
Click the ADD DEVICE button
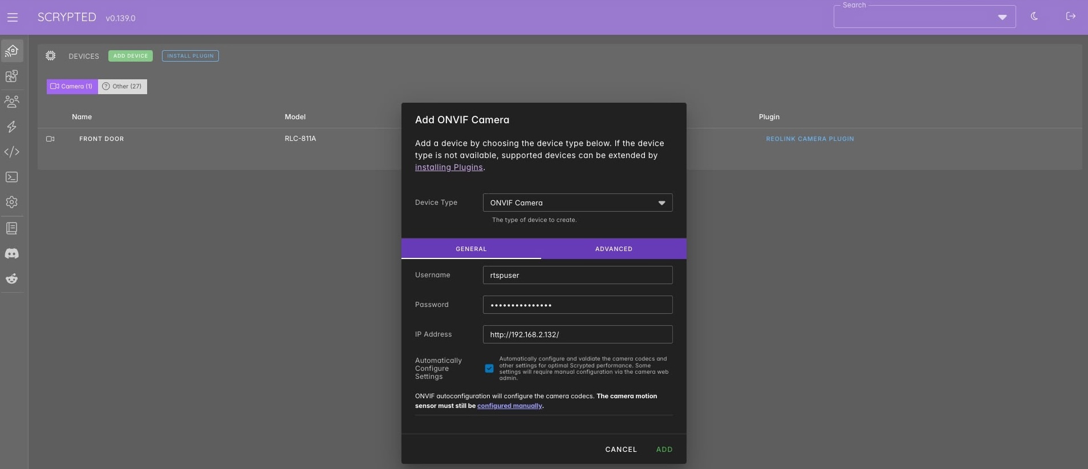coord(131,56)
